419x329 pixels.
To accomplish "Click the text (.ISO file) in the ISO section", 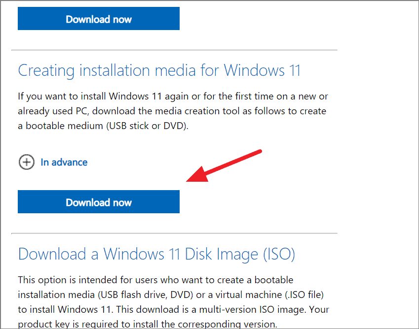I will 304,295.
